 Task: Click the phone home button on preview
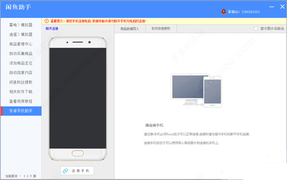click(x=77, y=153)
